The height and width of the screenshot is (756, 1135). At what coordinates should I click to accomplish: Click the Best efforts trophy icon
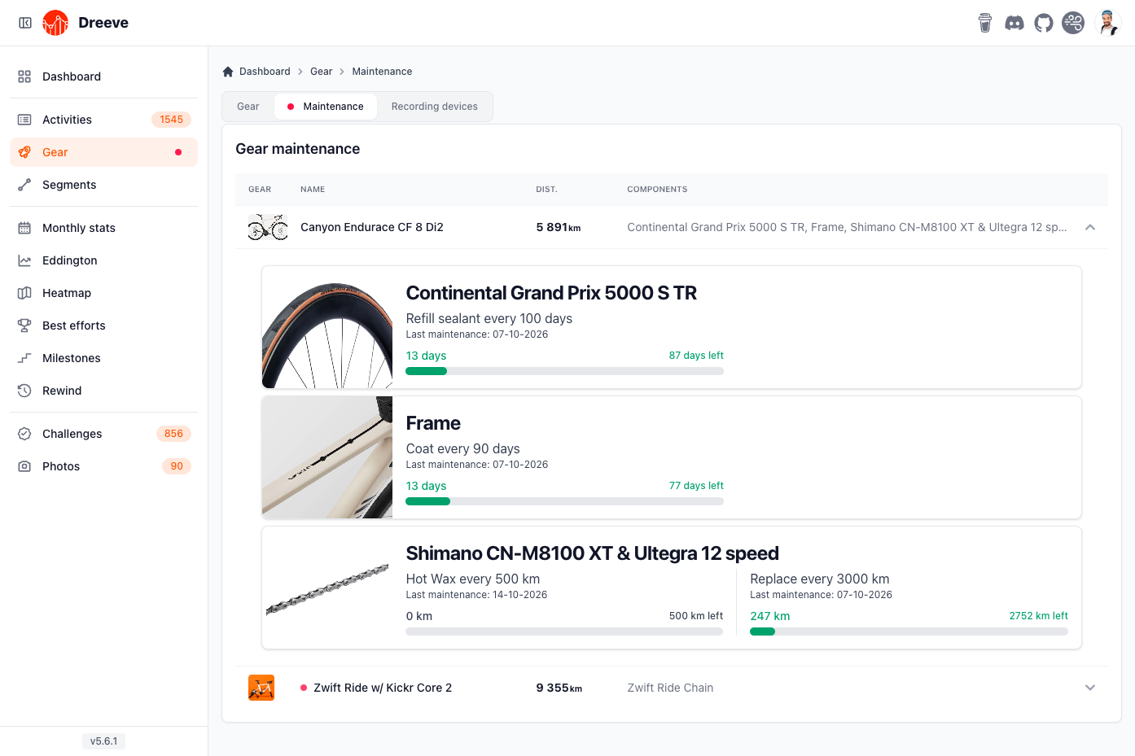point(24,326)
